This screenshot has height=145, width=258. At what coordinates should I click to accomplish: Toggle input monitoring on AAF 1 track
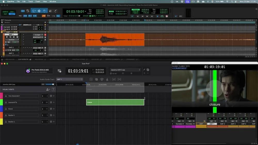(10, 37)
